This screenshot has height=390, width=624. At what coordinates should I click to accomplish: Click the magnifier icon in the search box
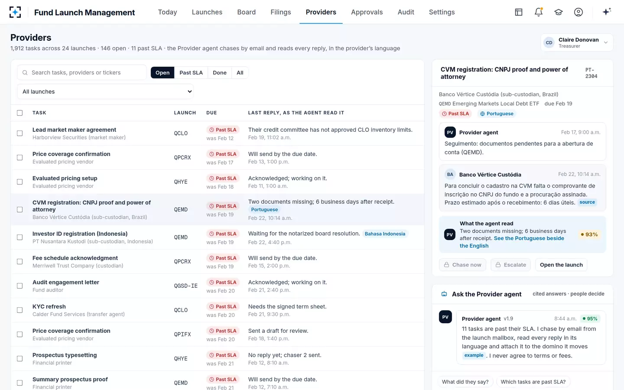[x=25, y=73]
